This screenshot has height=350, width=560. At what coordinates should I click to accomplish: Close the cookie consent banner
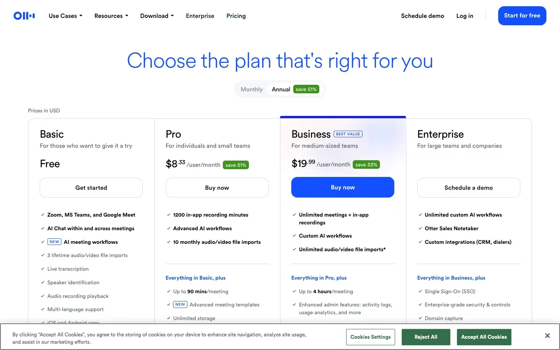click(547, 336)
